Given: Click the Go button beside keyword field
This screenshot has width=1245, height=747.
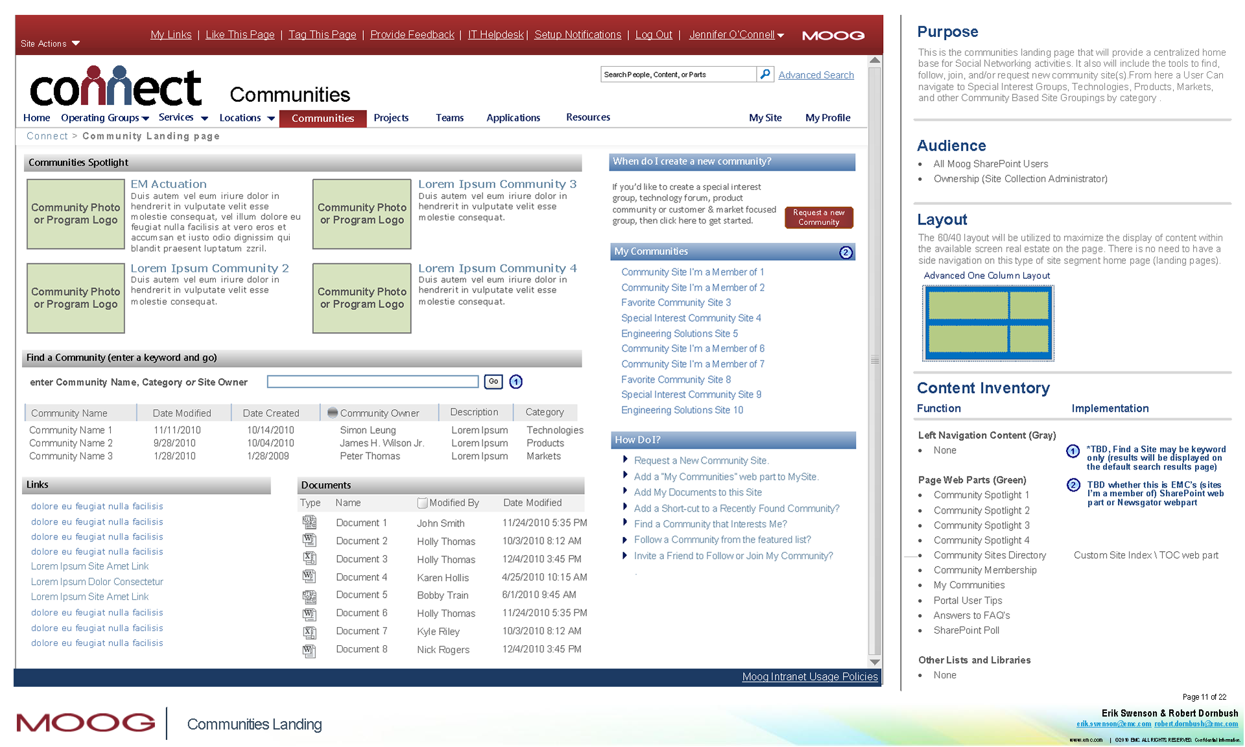Looking at the screenshot, I should pos(493,382).
